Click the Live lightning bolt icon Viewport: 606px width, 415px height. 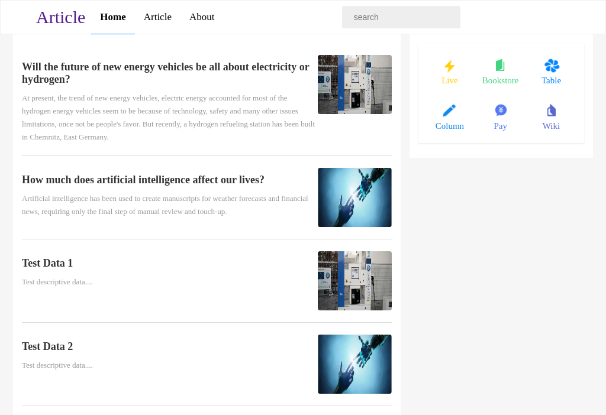tap(450, 65)
